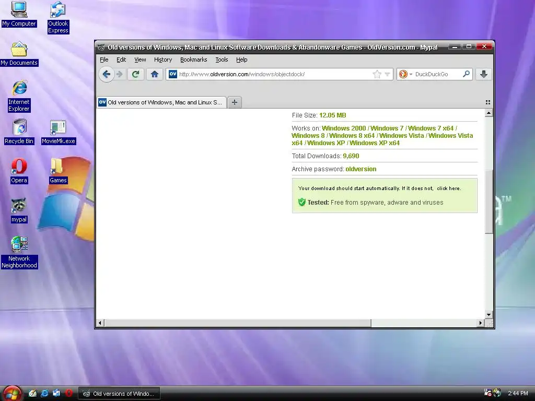Click the globe-like system tray icon
Screen dimensions: 535x401
click(x=497, y=393)
